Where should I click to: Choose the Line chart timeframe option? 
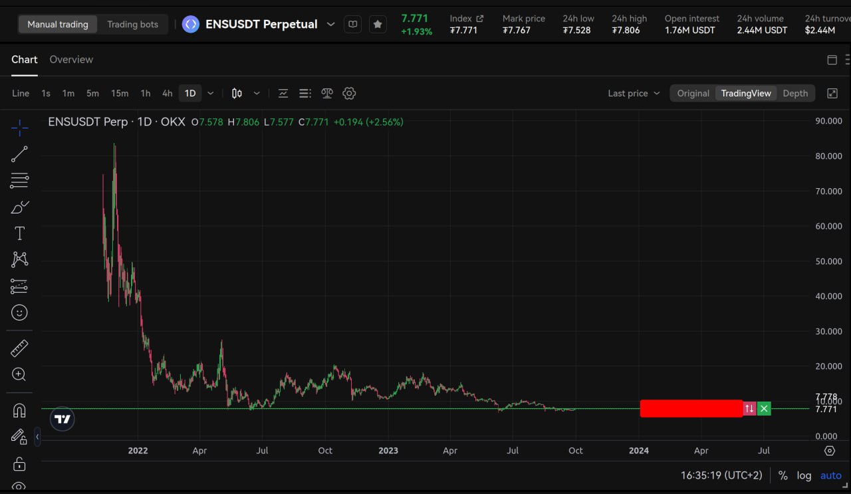[x=21, y=93]
